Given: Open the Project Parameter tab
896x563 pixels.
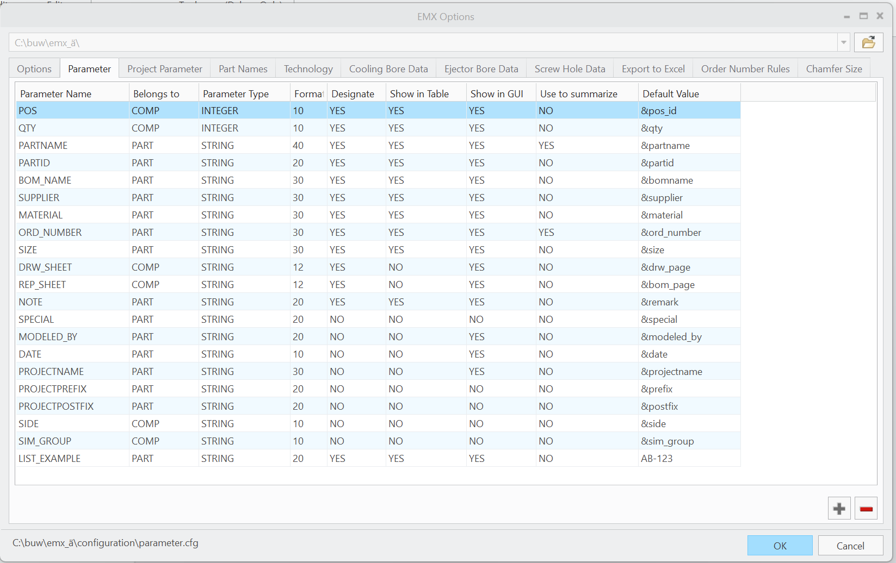Looking at the screenshot, I should pos(164,68).
